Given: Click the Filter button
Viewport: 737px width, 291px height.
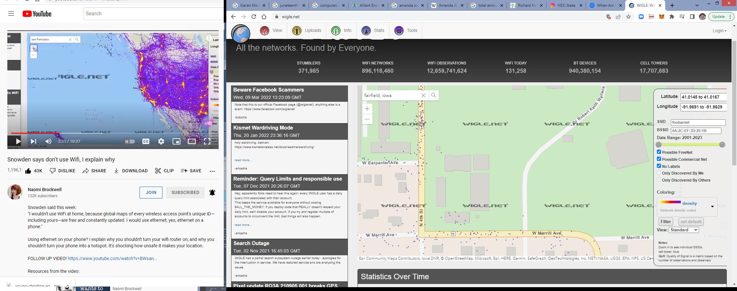Looking at the screenshot, I should pos(666,222).
